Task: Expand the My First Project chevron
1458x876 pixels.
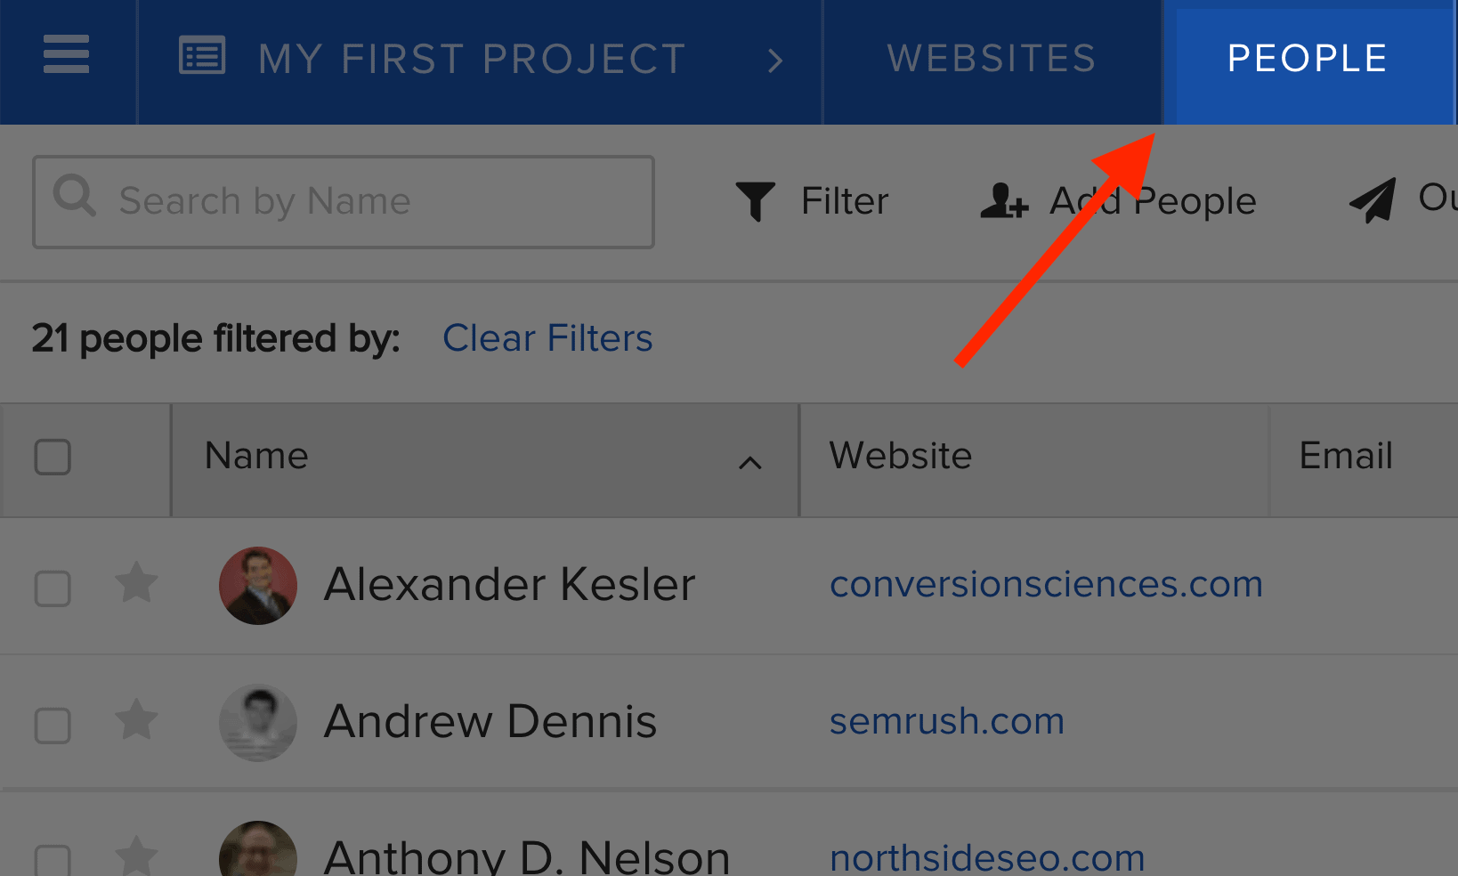Action: click(775, 61)
